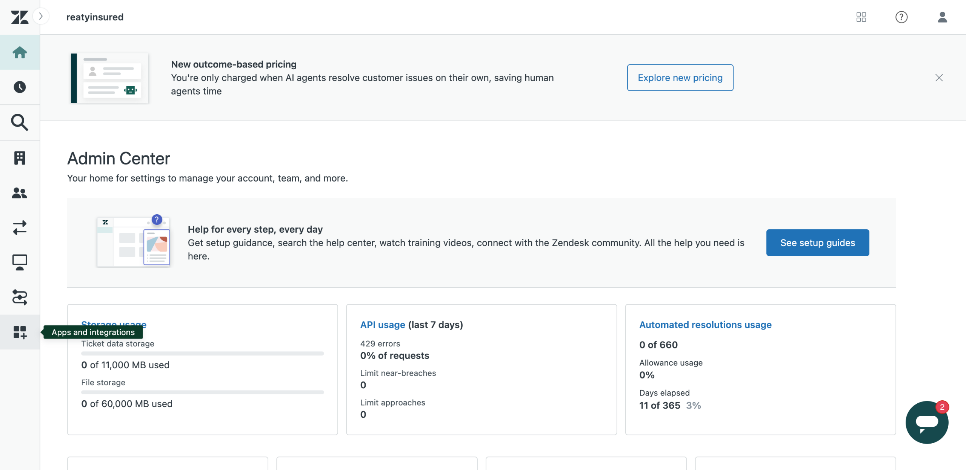The height and width of the screenshot is (470, 966).
Task: Click the File storage progress bar
Action: (x=203, y=392)
